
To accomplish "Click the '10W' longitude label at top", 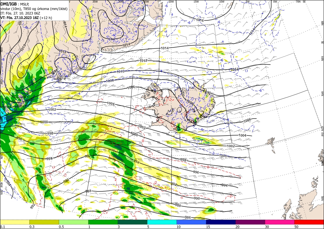I will pyautogui.click(x=222, y=2).
